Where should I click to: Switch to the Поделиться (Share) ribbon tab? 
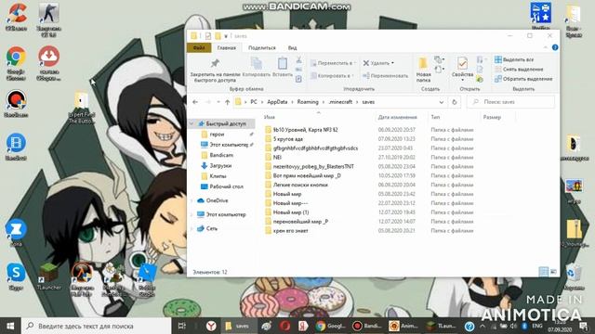coord(262,47)
